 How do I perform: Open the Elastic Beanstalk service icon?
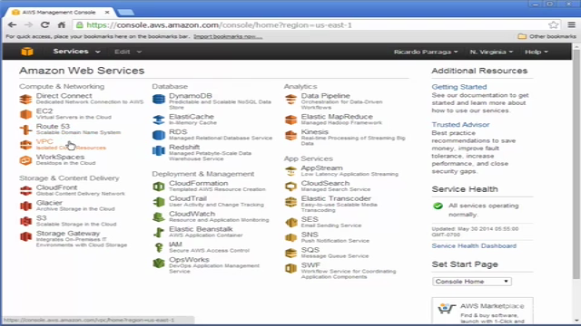click(x=159, y=233)
